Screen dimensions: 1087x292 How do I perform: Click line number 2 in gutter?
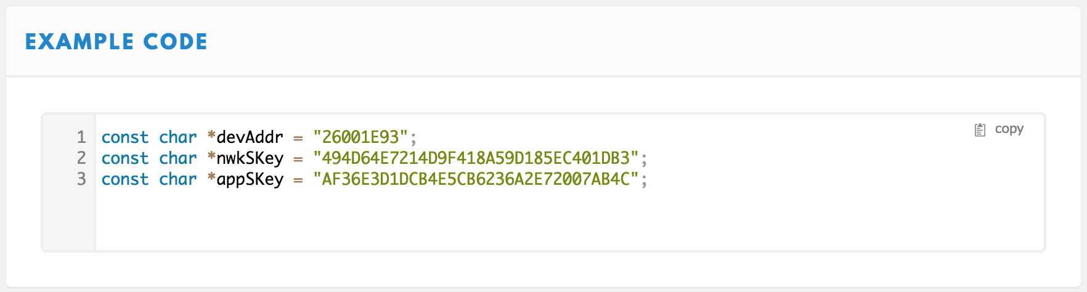point(81,158)
